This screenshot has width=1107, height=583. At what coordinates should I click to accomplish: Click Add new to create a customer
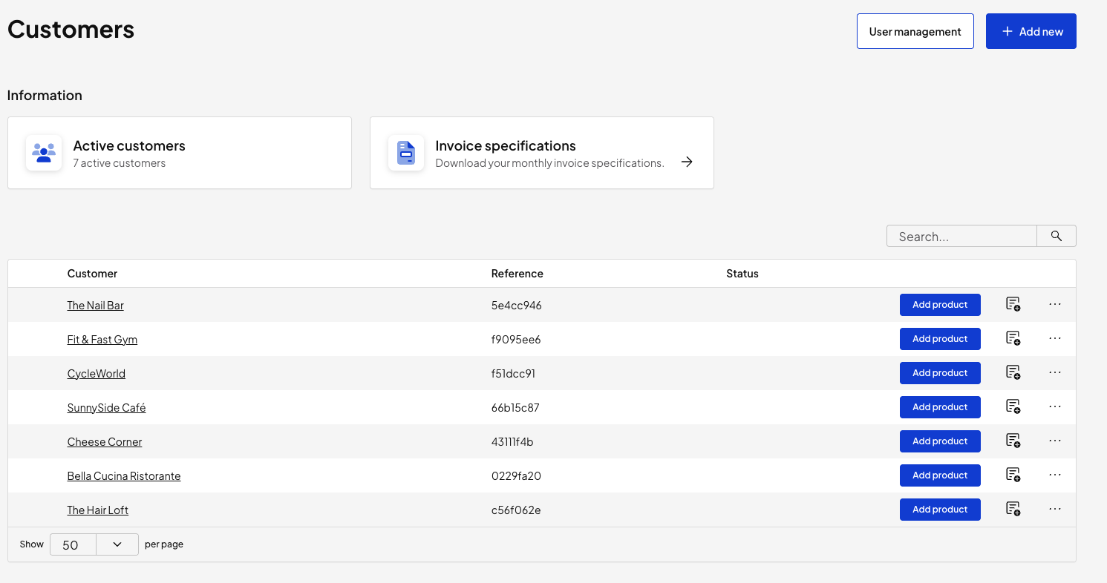click(x=1031, y=31)
